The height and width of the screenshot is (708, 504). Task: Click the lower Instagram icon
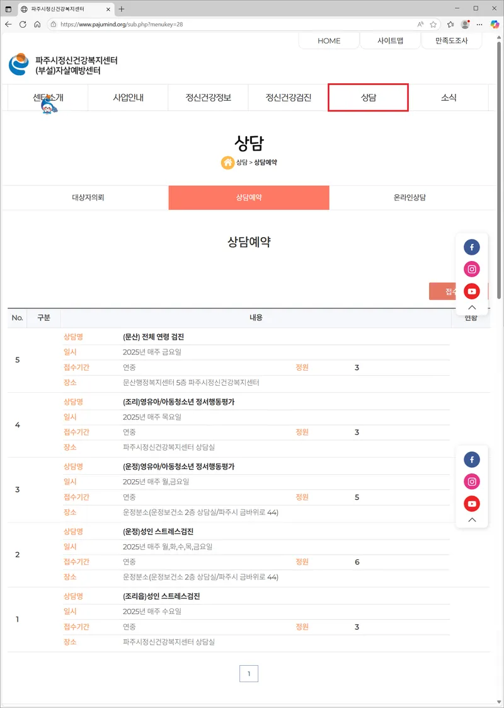(x=471, y=482)
